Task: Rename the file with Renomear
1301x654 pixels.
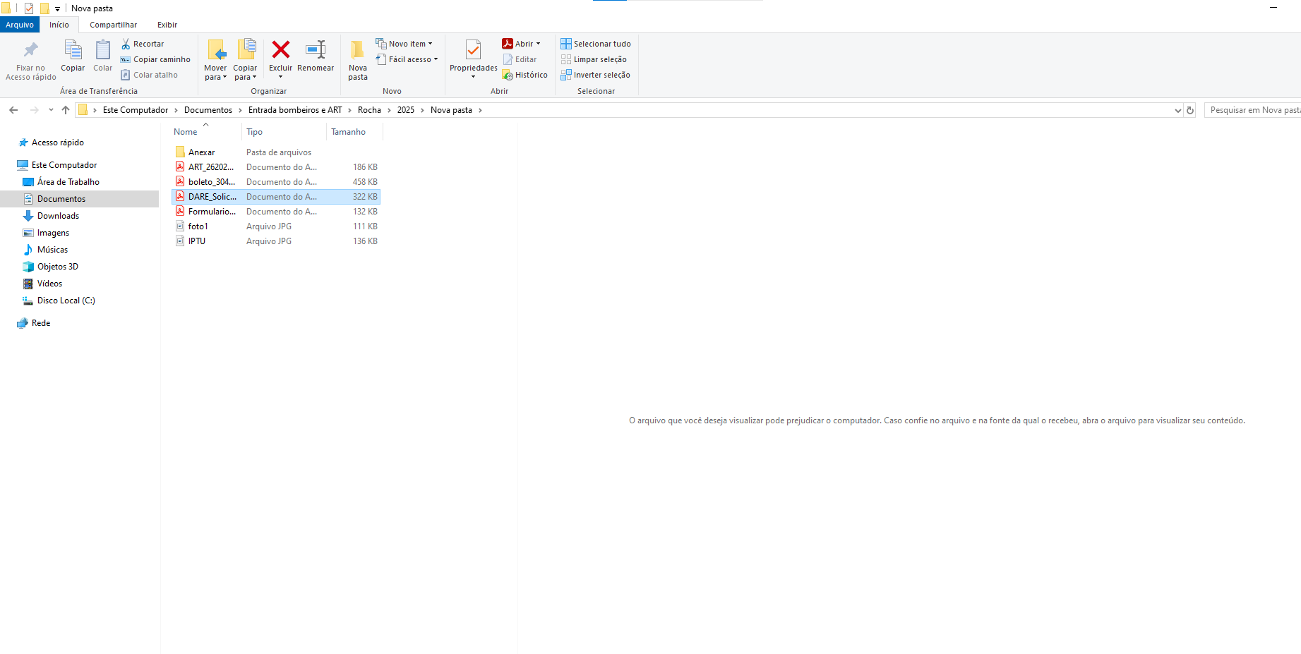Action: 316,56
